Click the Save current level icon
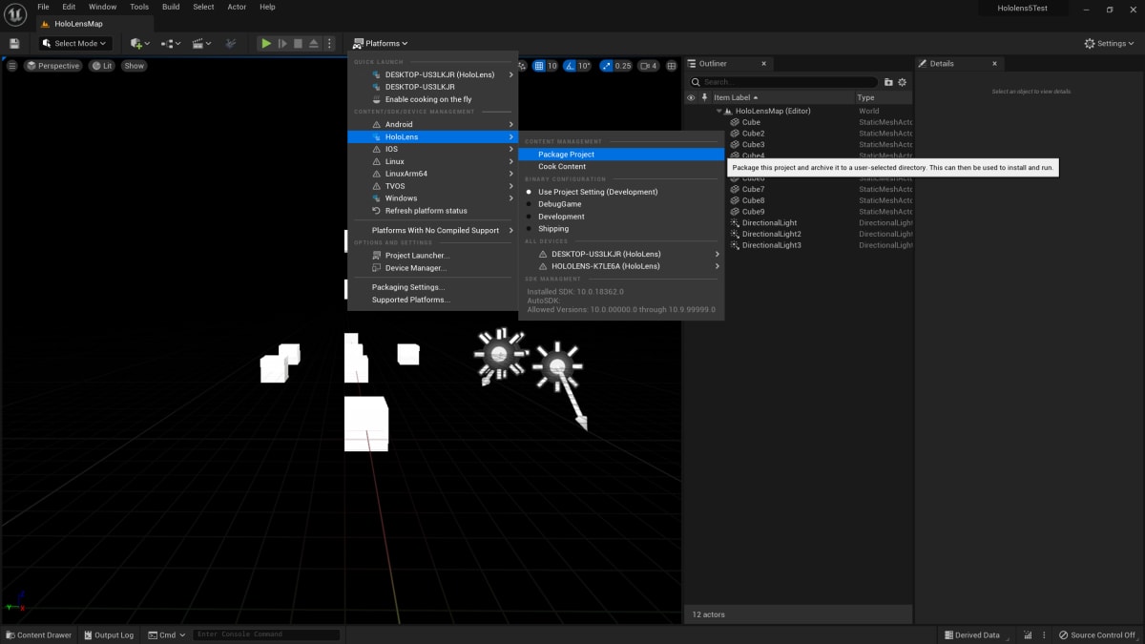This screenshot has width=1145, height=644. coord(14,43)
